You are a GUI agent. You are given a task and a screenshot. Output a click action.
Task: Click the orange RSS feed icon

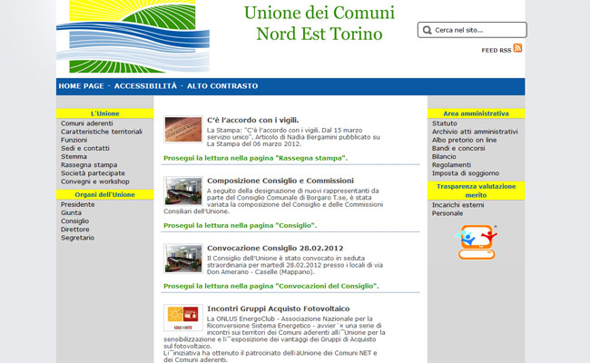(x=517, y=48)
